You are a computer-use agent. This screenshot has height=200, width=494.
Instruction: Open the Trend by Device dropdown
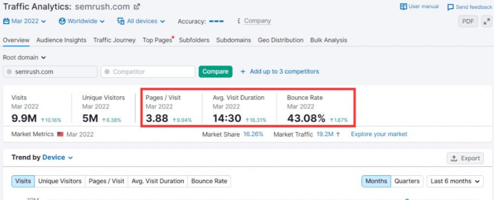(58, 157)
